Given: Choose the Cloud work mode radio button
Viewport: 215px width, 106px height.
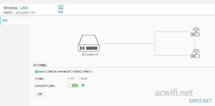Looking at the screenshot, I should 79,79.
